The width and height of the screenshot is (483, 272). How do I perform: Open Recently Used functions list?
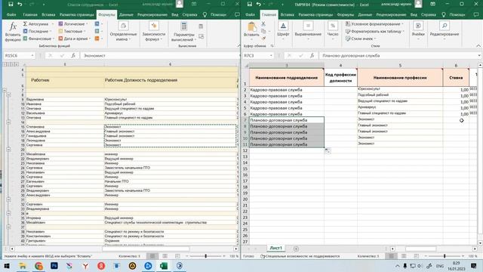(37, 31)
